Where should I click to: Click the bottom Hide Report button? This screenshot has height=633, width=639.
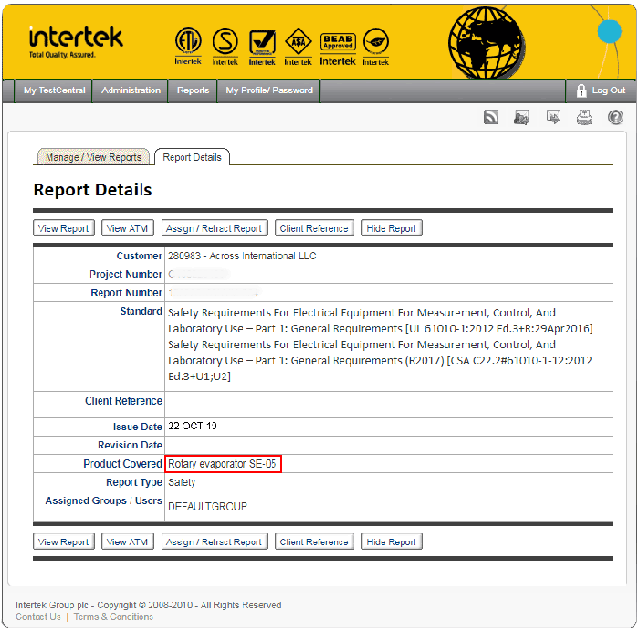(391, 542)
